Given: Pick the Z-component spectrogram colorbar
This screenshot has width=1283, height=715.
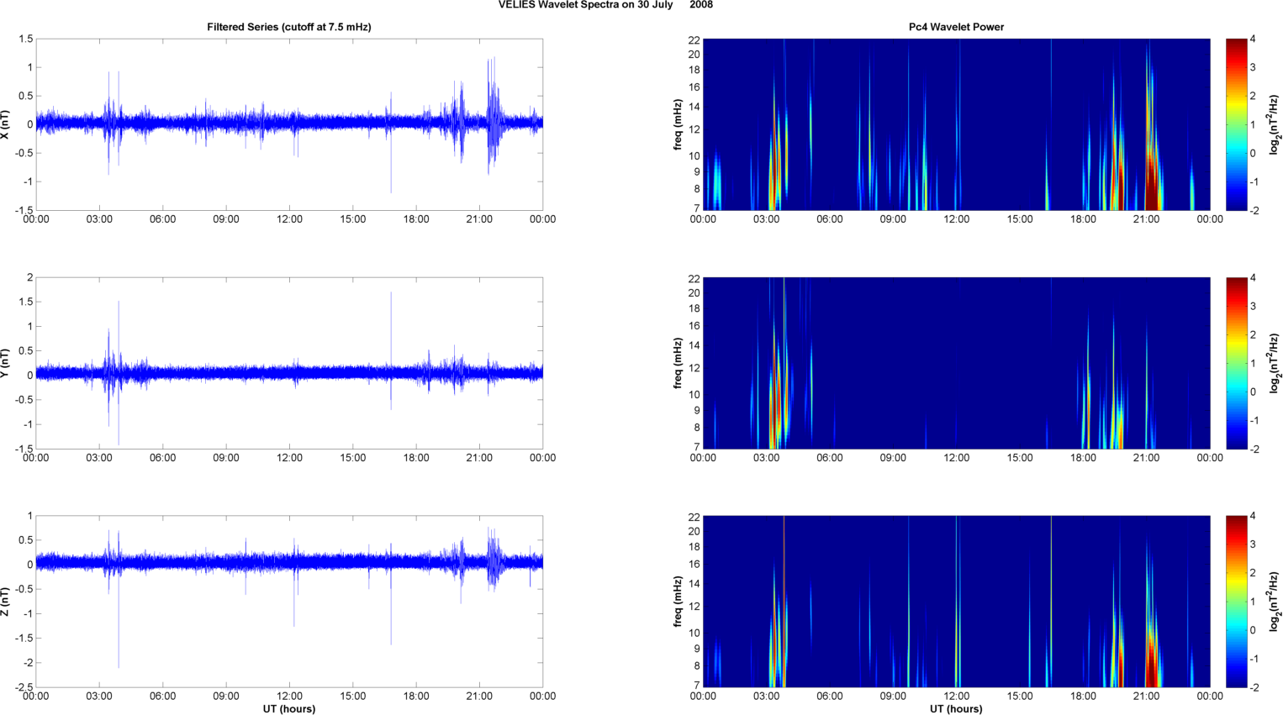Looking at the screenshot, I should [1236, 602].
